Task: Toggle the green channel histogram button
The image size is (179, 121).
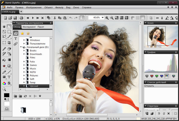Action: click(157, 76)
